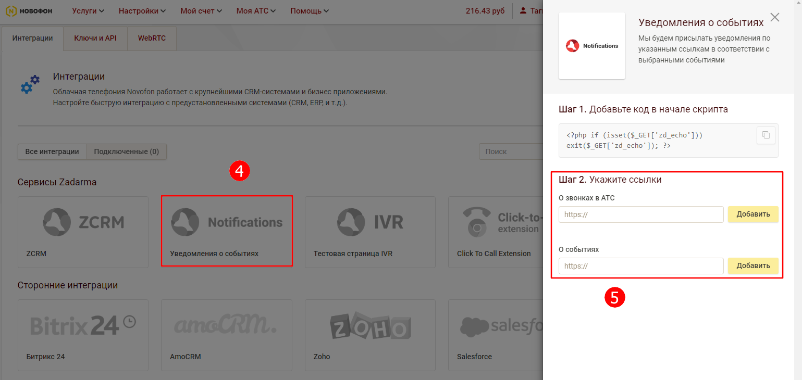The width and height of the screenshot is (802, 380).
Task: Open the Notifications integration card
Action: [x=227, y=231]
